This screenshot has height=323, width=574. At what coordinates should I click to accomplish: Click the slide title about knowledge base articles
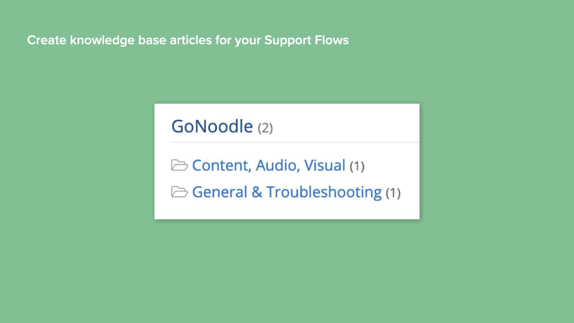click(x=188, y=40)
